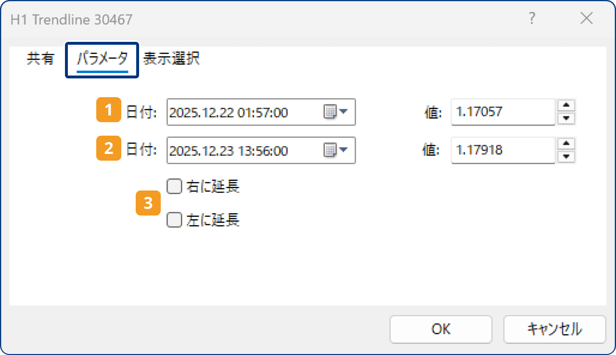Viewport: 616px width, 355px height.
Task: Open the 表示選択 tab
Action: click(x=171, y=59)
